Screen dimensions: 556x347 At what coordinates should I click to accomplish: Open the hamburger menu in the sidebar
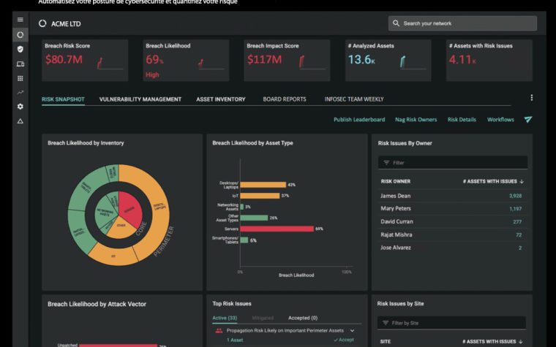tap(20, 20)
